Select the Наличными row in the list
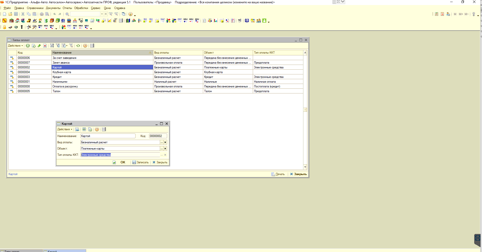Viewport: 482px width, 252px height. (x=156, y=82)
